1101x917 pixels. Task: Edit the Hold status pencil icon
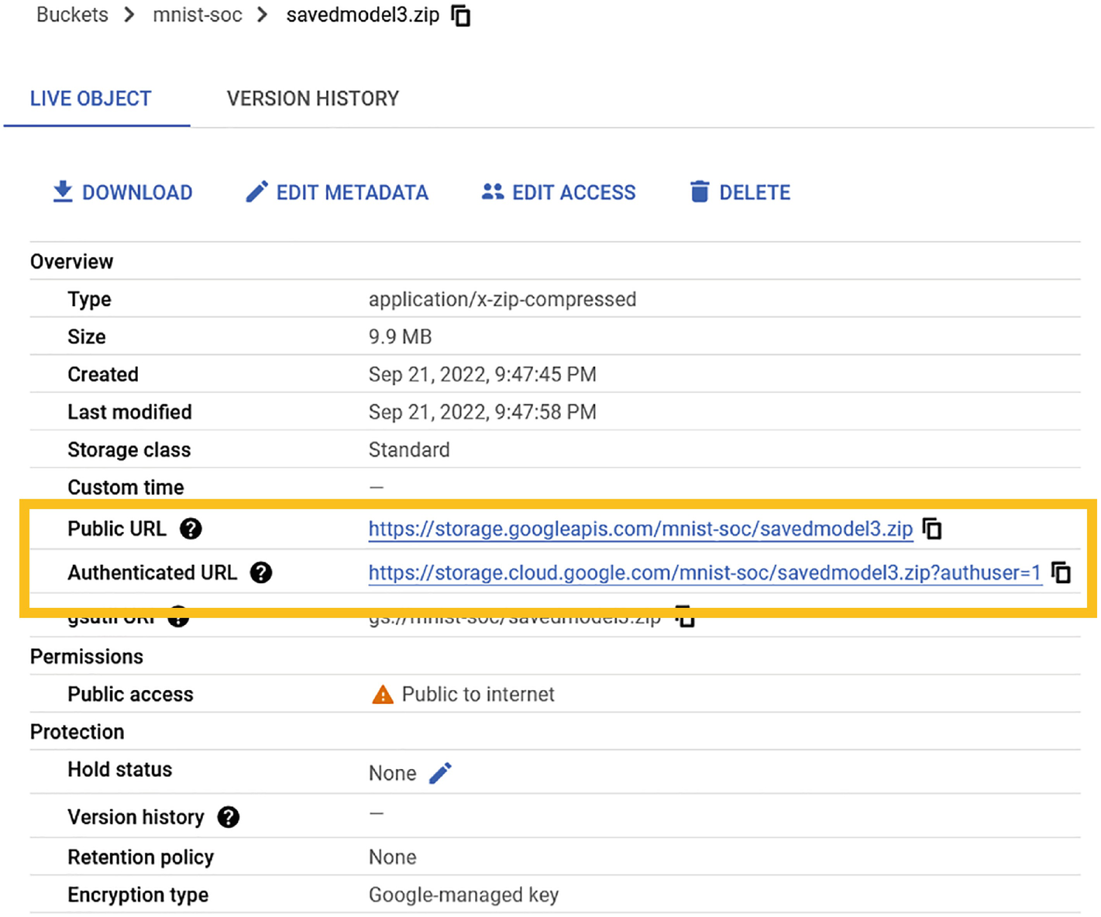point(440,773)
